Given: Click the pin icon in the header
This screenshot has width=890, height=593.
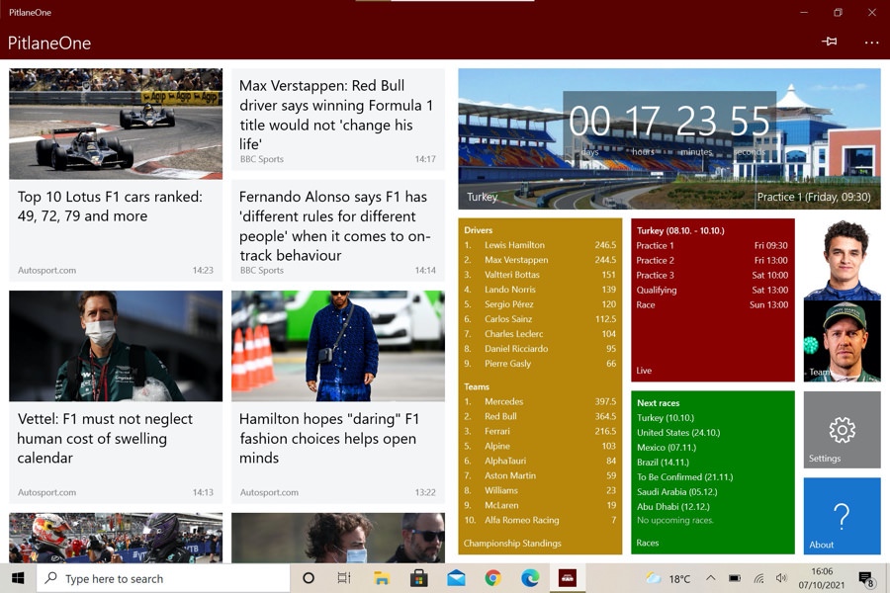Looking at the screenshot, I should [830, 42].
